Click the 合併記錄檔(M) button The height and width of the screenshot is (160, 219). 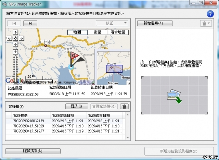[x=104, y=107]
